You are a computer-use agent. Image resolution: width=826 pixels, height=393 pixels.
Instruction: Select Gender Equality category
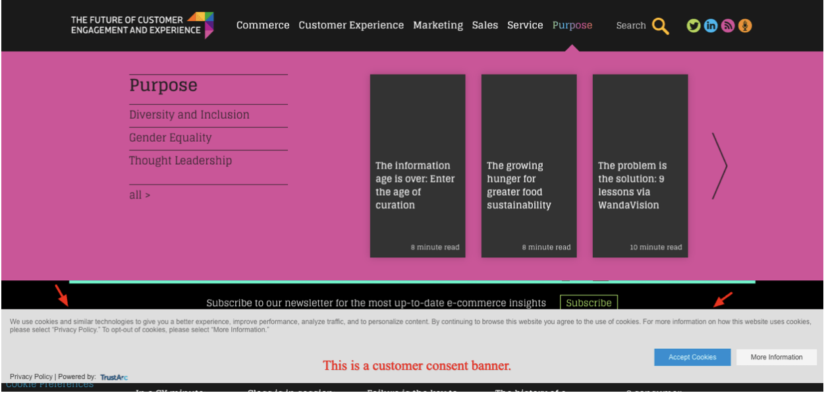[170, 138]
